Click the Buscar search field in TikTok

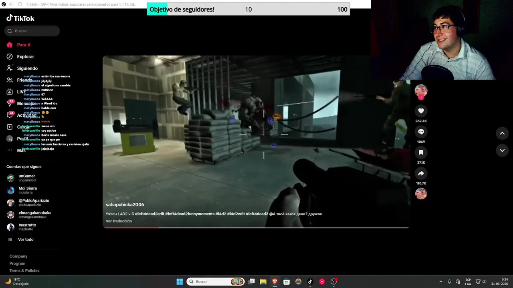coord(32,31)
